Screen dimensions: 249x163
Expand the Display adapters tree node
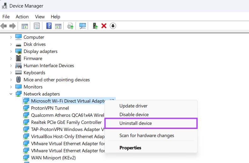11,51
